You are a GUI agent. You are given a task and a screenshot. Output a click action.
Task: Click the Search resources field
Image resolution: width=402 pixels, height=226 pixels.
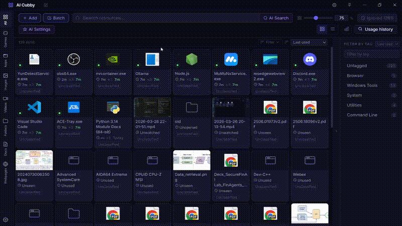point(166,18)
